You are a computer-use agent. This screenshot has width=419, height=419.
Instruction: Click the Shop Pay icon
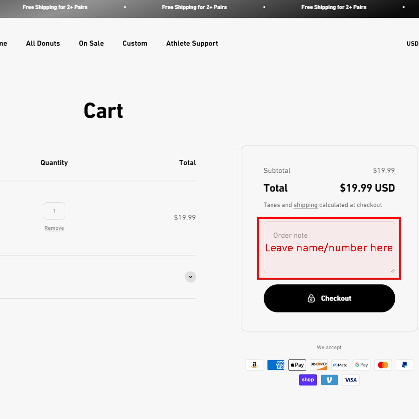click(x=308, y=380)
